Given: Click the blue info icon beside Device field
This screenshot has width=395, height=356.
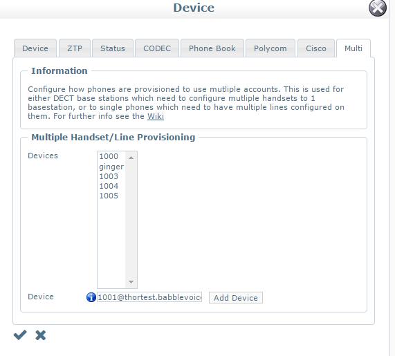Looking at the screenshot, I should click(91, 297).
